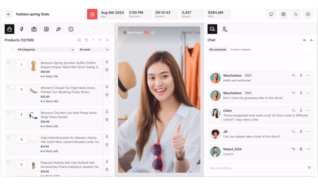Screen dimensions: 318x184
Task: Click the alert exclamation panel icon
Action: point(71,29)
